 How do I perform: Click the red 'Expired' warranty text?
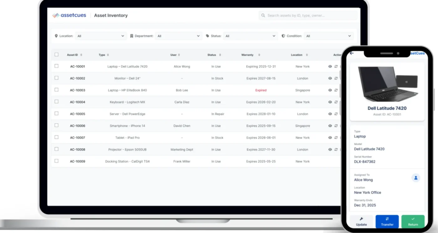pos(261,90)
